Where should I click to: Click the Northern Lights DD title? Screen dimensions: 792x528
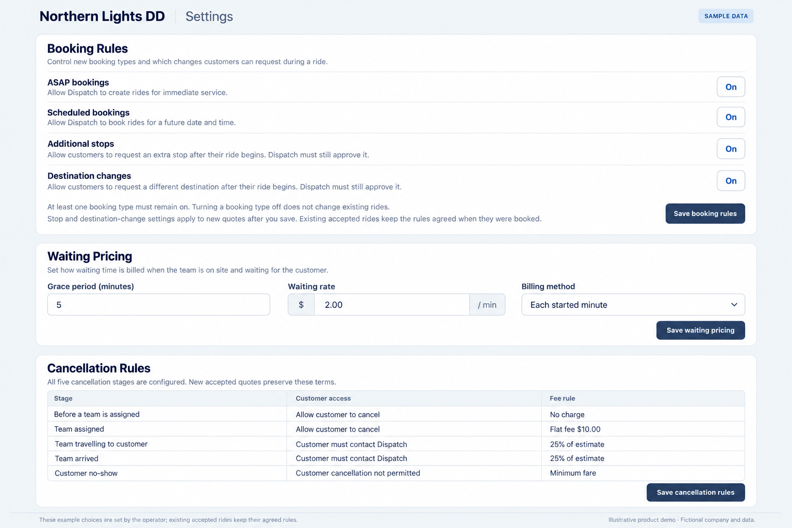pos(102,16)
